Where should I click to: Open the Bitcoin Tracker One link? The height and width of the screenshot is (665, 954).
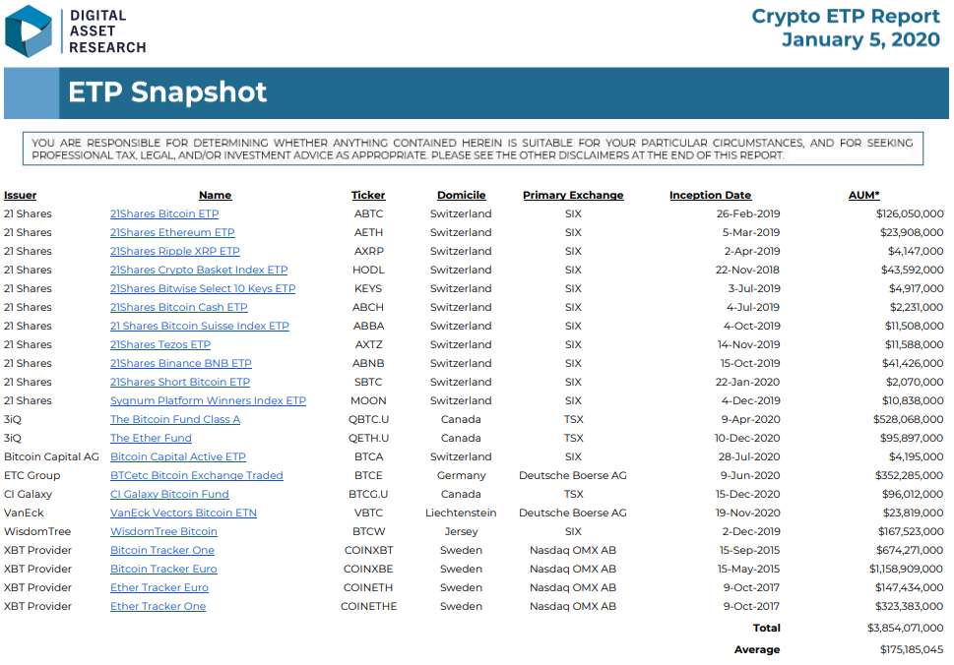tap(162, 550)
